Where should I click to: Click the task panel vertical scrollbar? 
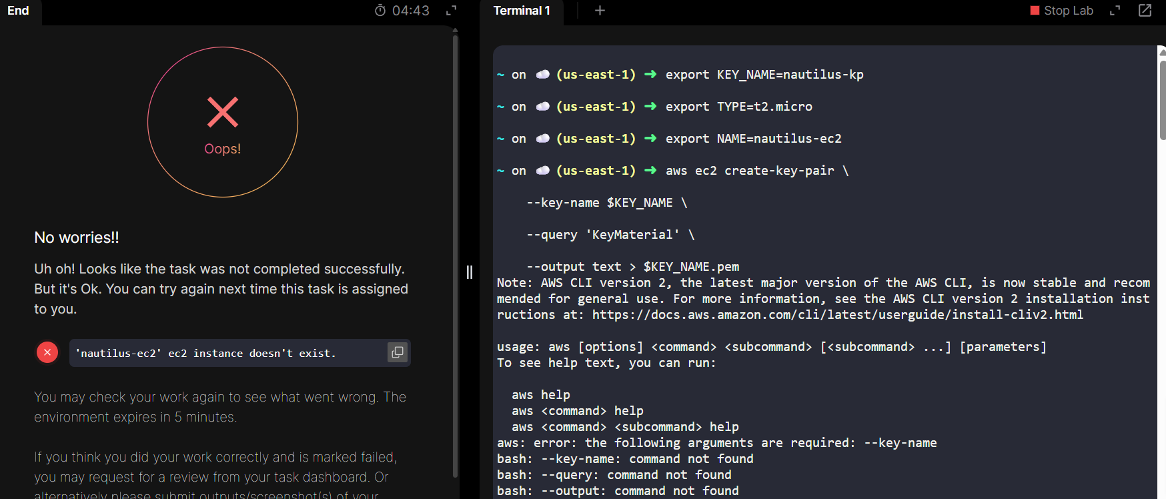(456, 254)
